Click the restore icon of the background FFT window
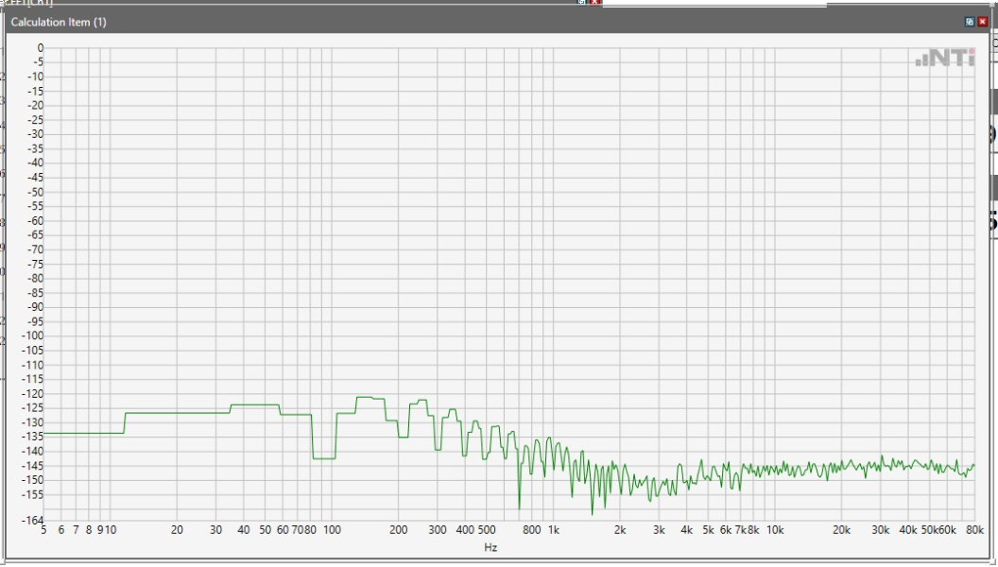 pos(583,3)
